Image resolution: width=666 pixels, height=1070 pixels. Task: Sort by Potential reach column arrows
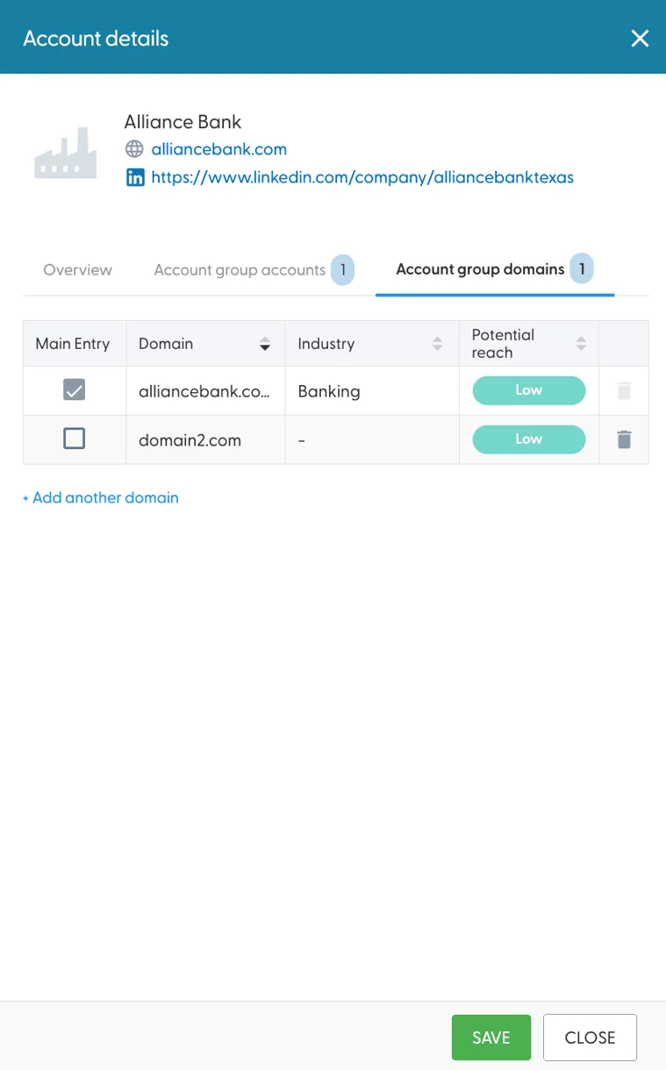click(x=581, y=344)
